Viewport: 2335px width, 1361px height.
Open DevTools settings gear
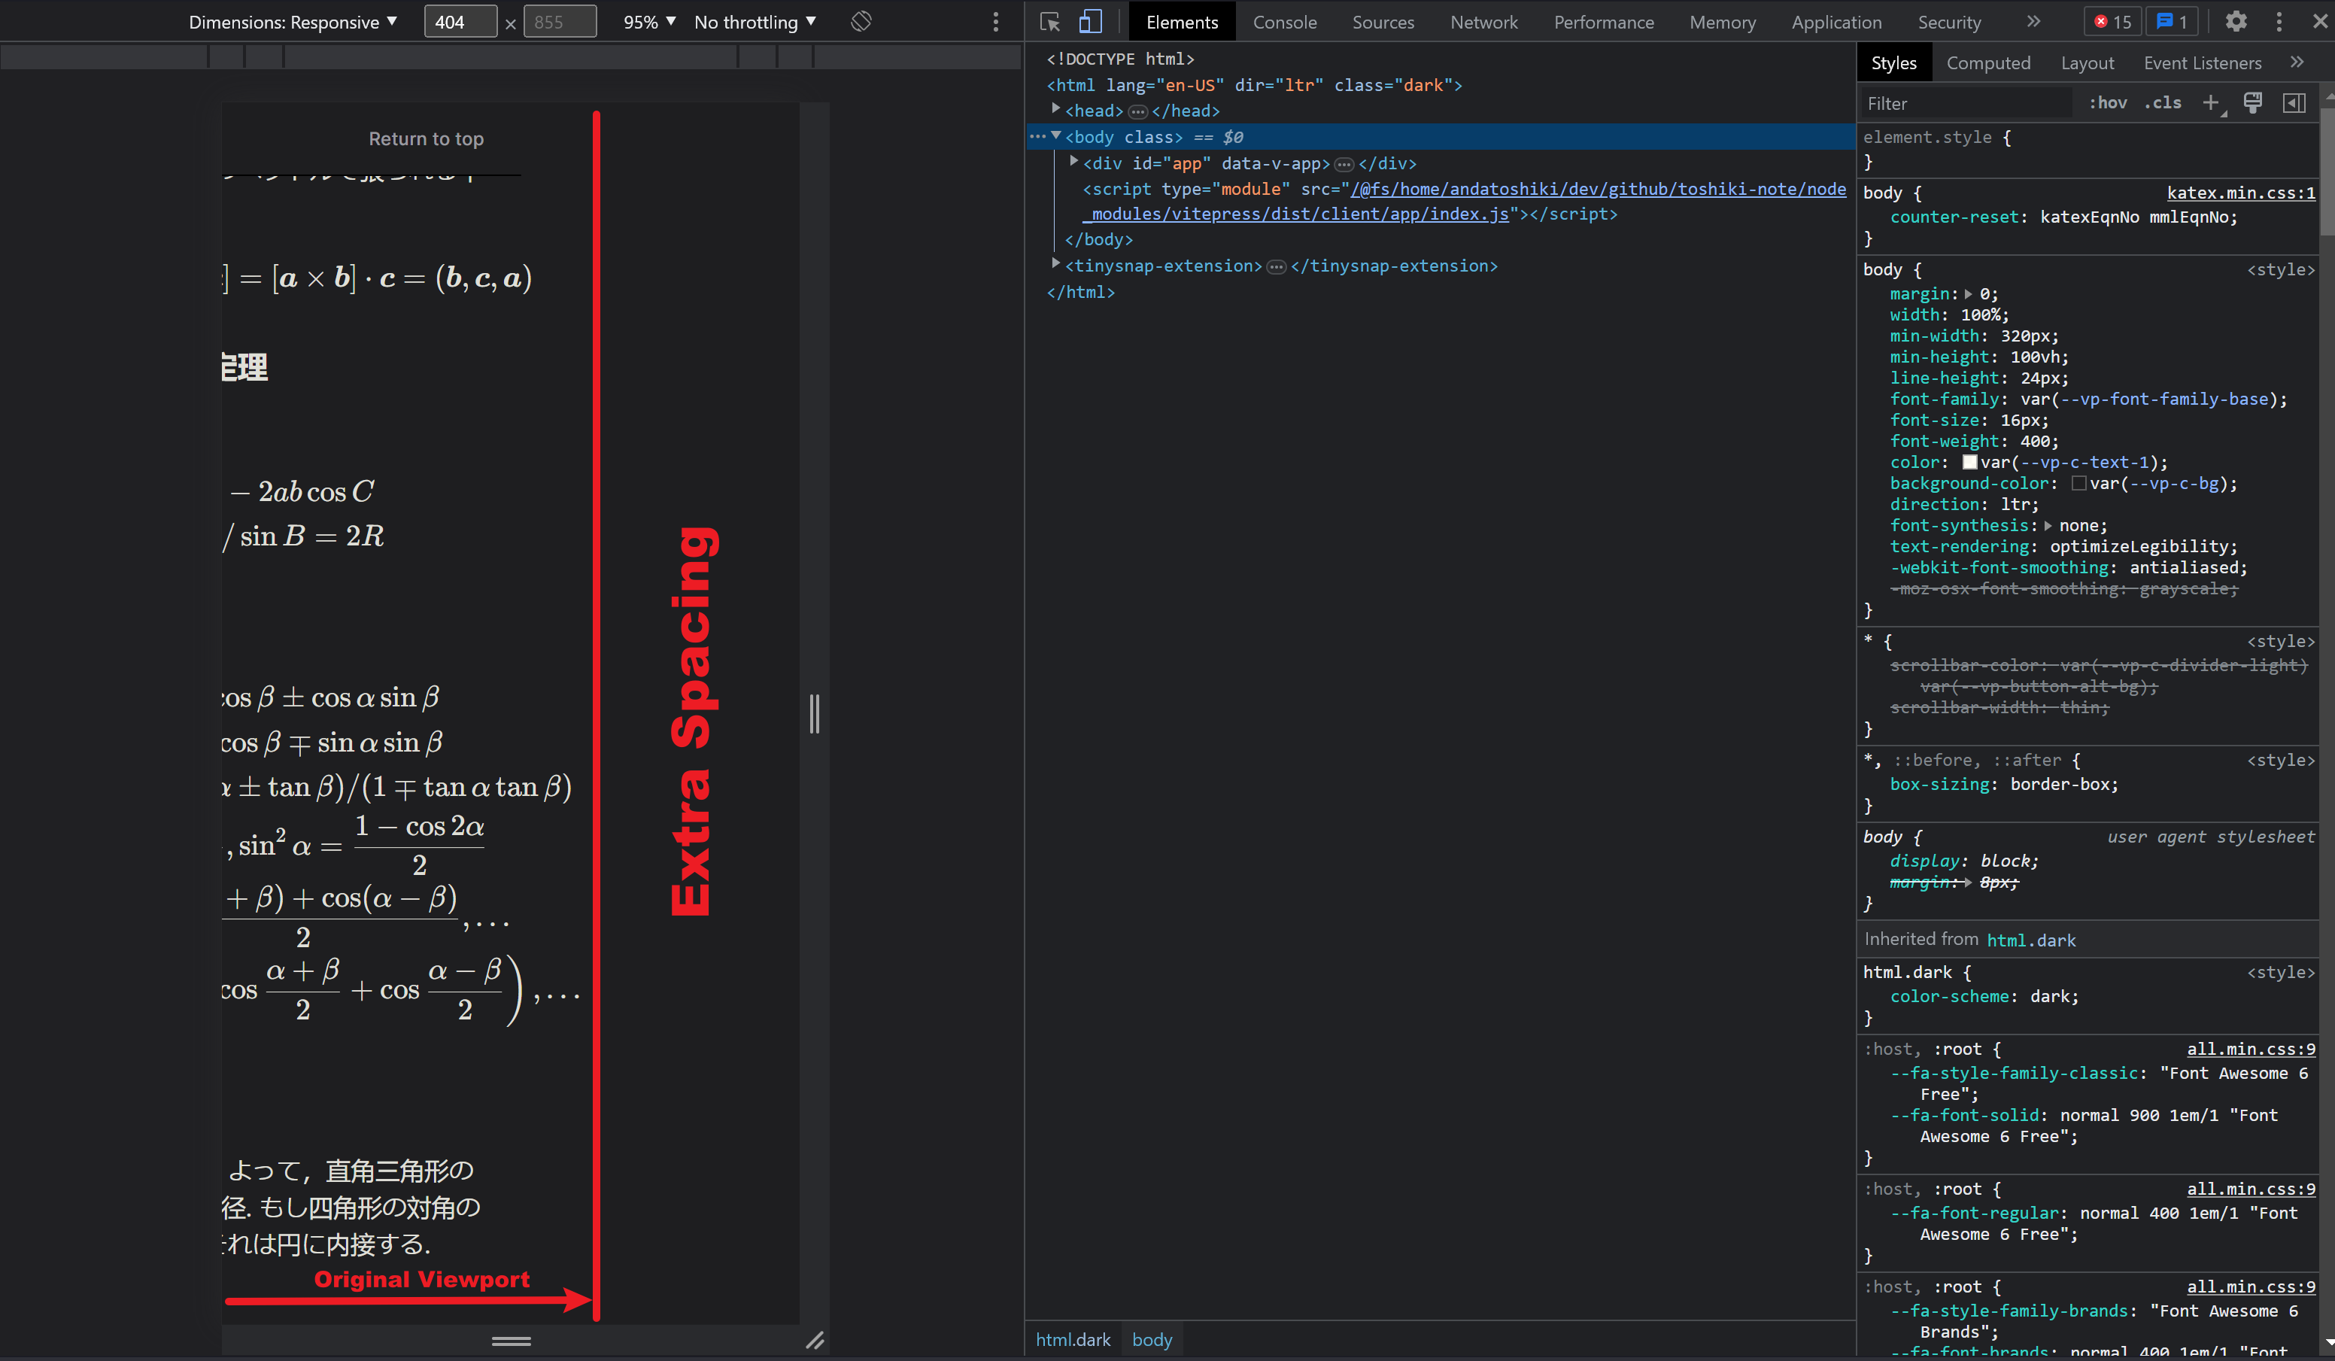click(x=2236, y=21)
